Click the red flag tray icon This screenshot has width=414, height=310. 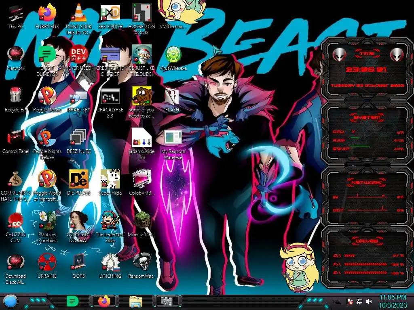[350, 301]
